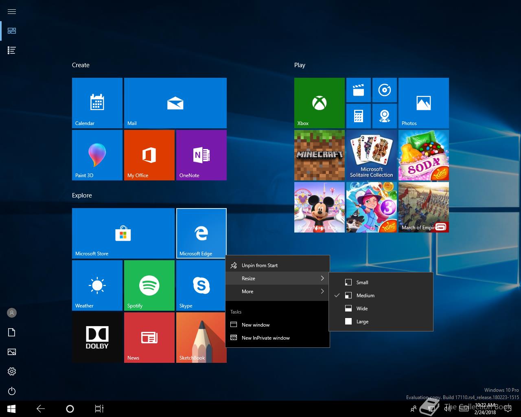Open the Groove Music small tile
Screen dimensions: 521x417
pos(385,90)
